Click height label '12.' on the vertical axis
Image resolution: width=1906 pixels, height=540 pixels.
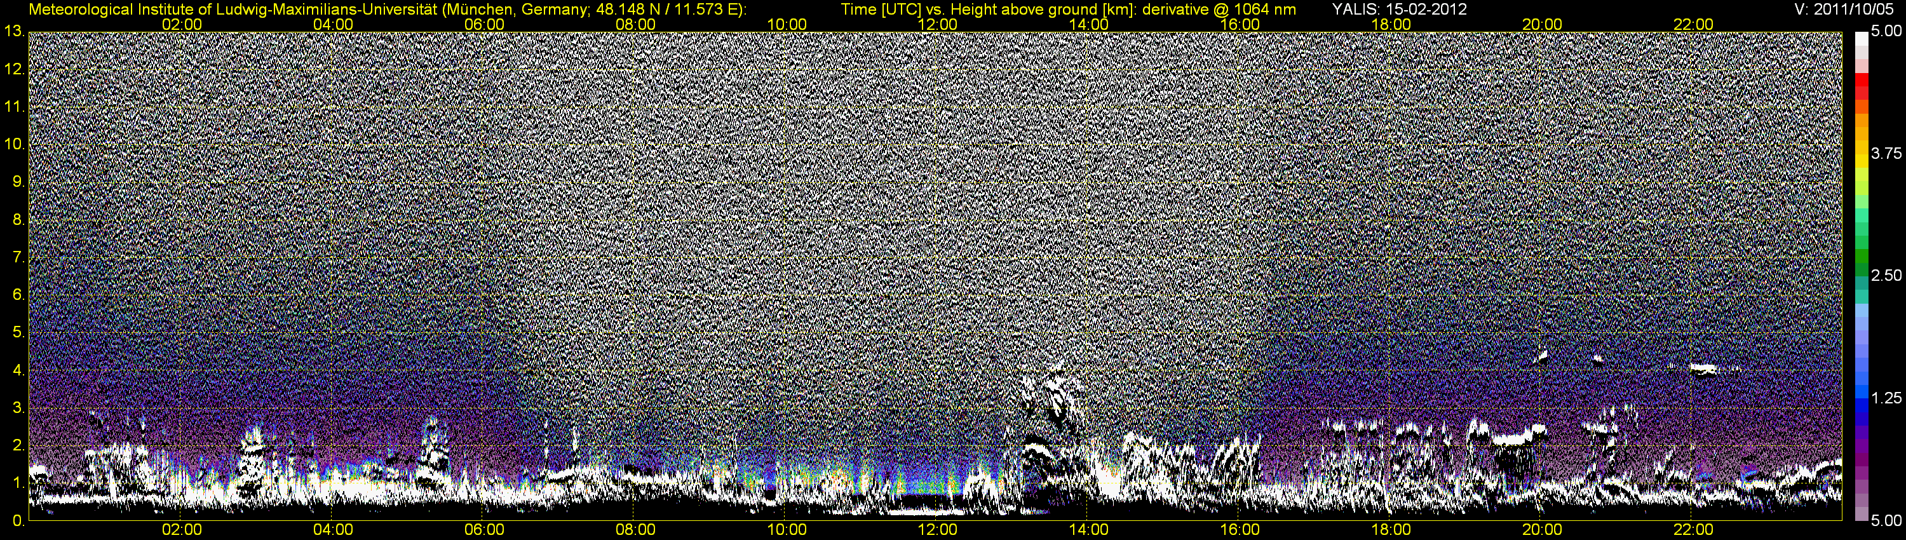point(15,69)
